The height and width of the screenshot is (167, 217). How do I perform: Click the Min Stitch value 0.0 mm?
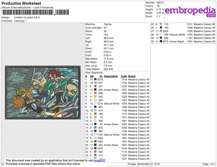(x=108, y=62)
